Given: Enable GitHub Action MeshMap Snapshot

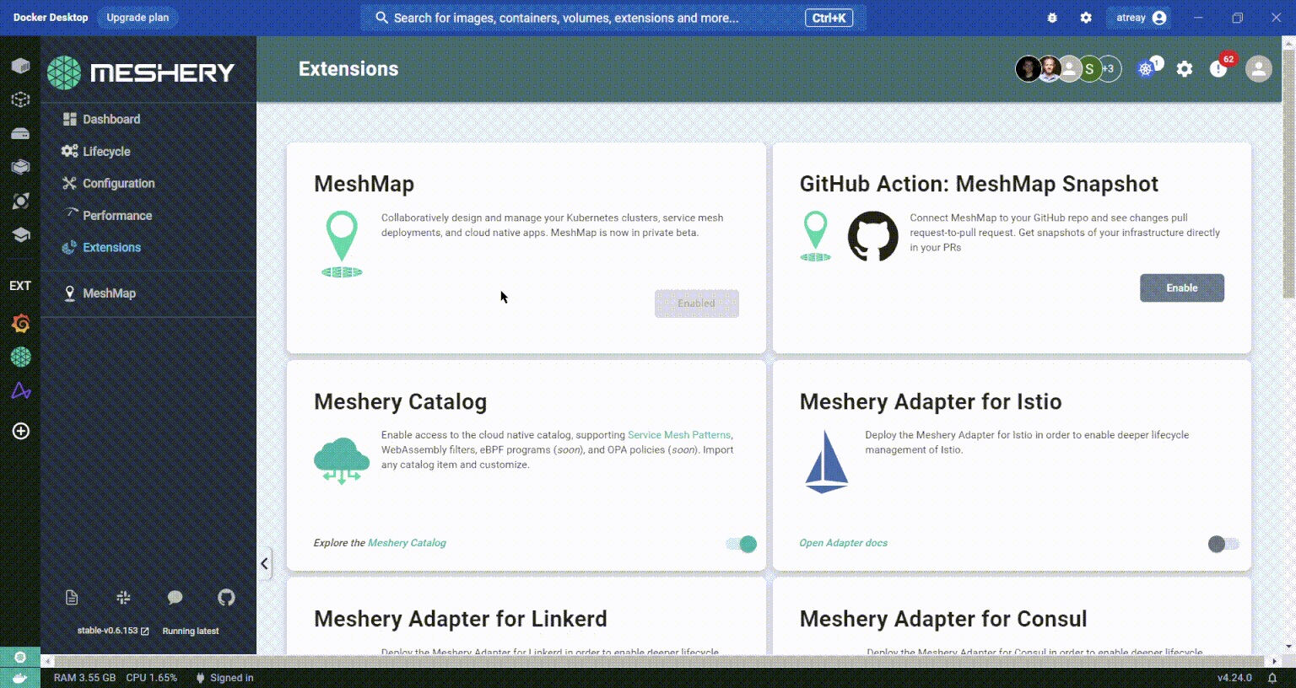Looking at the screenshot, I should pyautogui.click(x=1181, y=288).
